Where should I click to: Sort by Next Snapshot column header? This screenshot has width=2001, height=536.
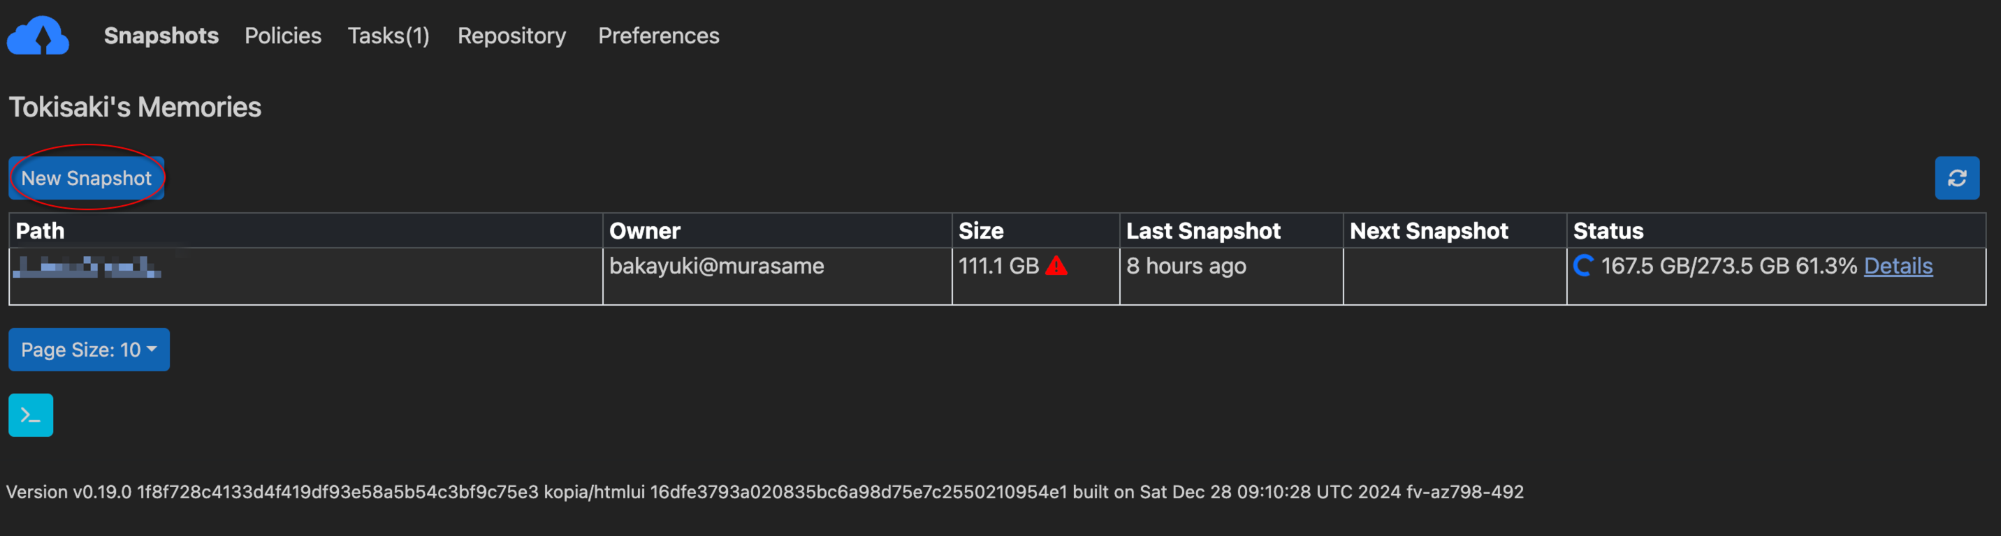[x=1429, y=231]
